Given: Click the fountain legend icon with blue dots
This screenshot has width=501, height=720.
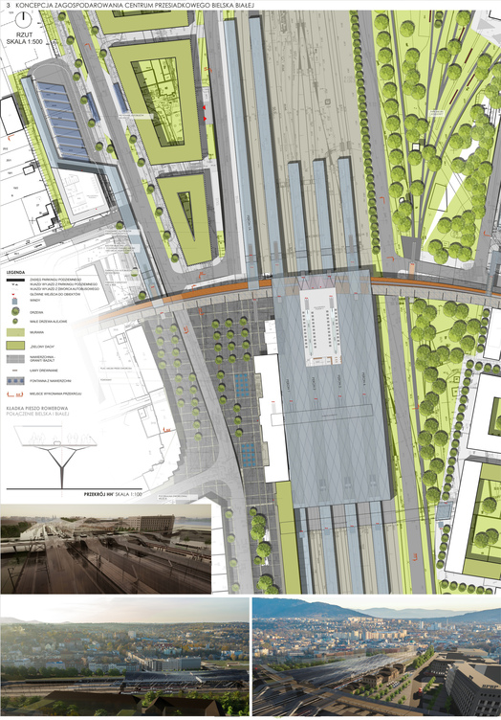Looking at the screenshot, I should (15, 381).
